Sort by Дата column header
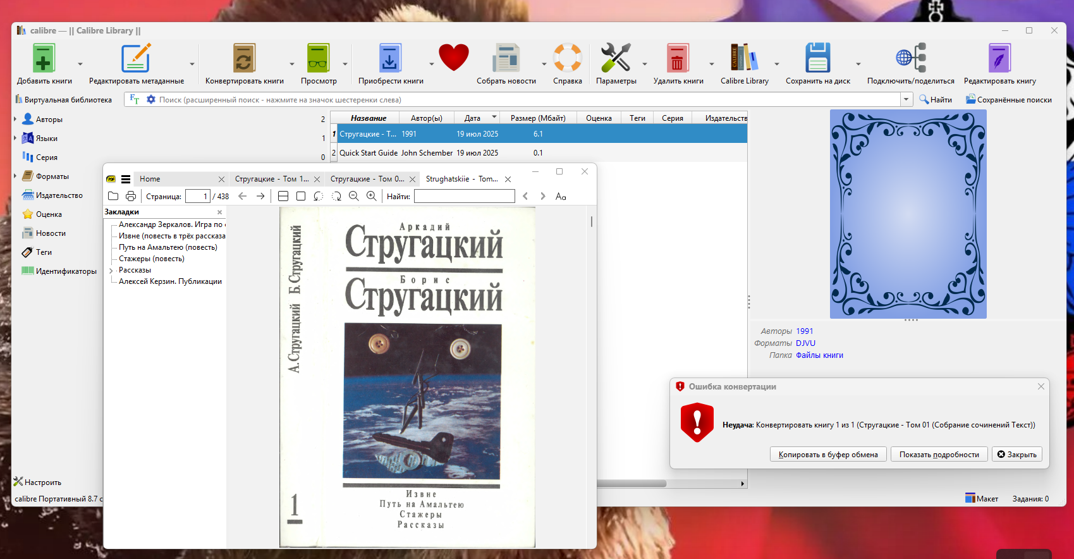 point(472,118)
